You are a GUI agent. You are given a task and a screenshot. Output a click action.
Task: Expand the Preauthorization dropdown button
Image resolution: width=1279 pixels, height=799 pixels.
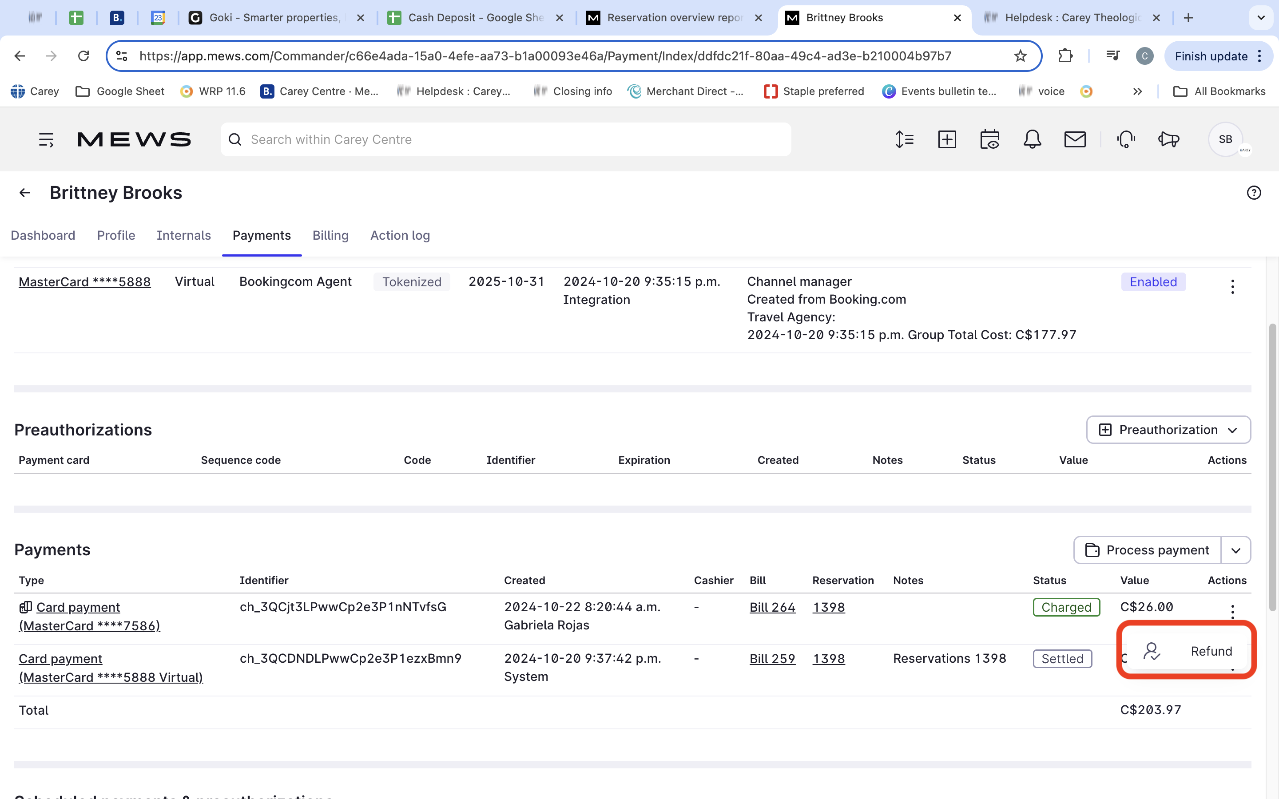[x=1168, y=430]
